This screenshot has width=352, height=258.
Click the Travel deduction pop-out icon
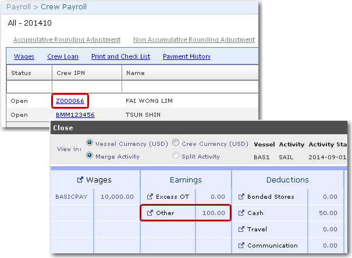pos(241,230)
